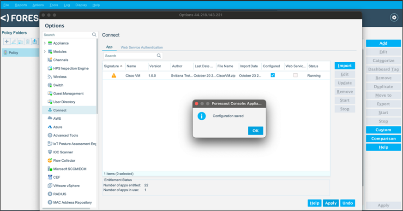The height and width of the screenshot is (211, 403).
Task: Click the Add button in policy panel
Action: (x=383, y=43)
